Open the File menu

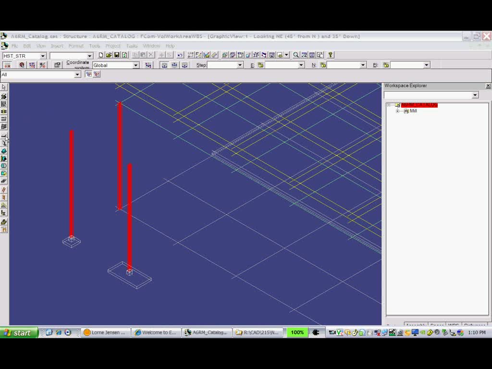(x=14, y=46)
